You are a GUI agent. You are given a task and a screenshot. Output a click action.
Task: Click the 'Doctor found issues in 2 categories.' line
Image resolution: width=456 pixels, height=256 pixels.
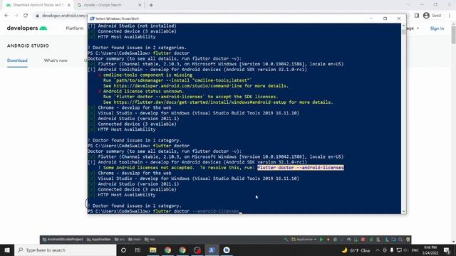[x=137, y=48]
